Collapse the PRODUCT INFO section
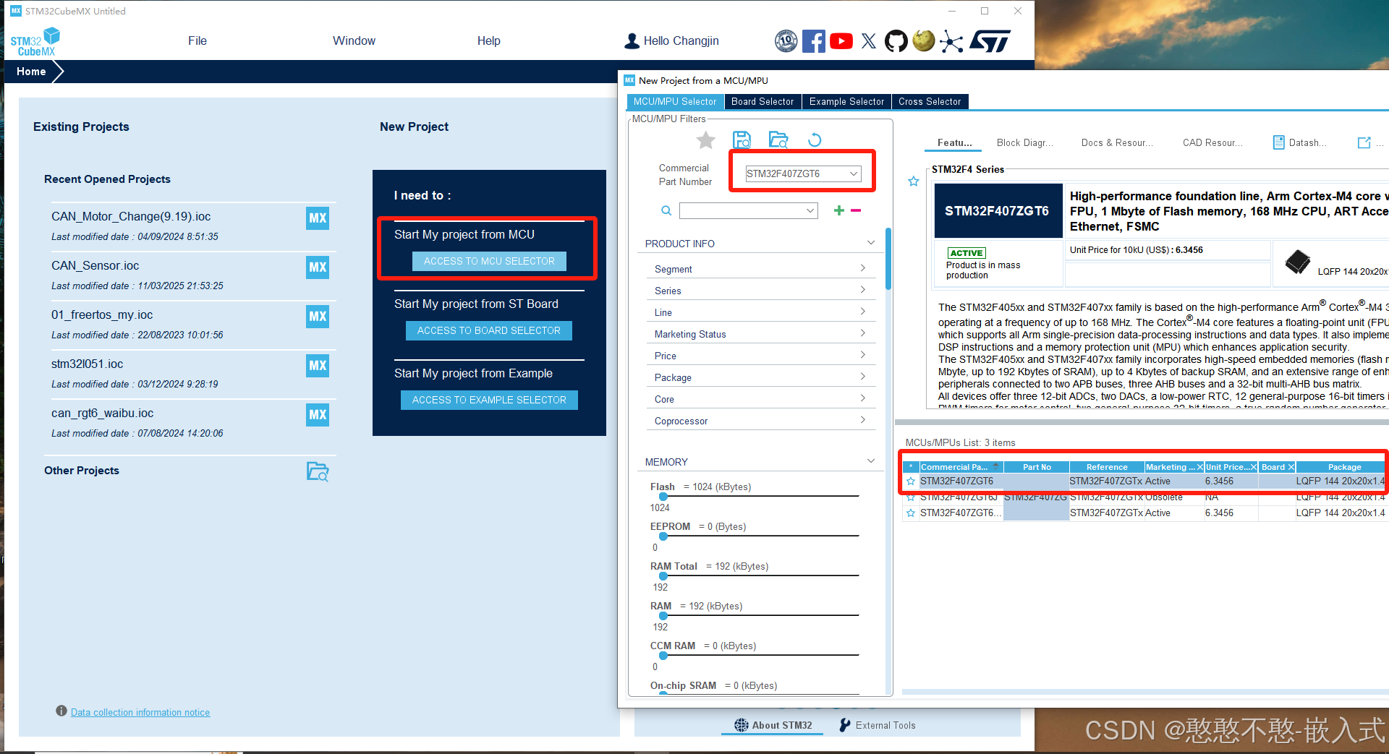 click(x=871, y=243)
